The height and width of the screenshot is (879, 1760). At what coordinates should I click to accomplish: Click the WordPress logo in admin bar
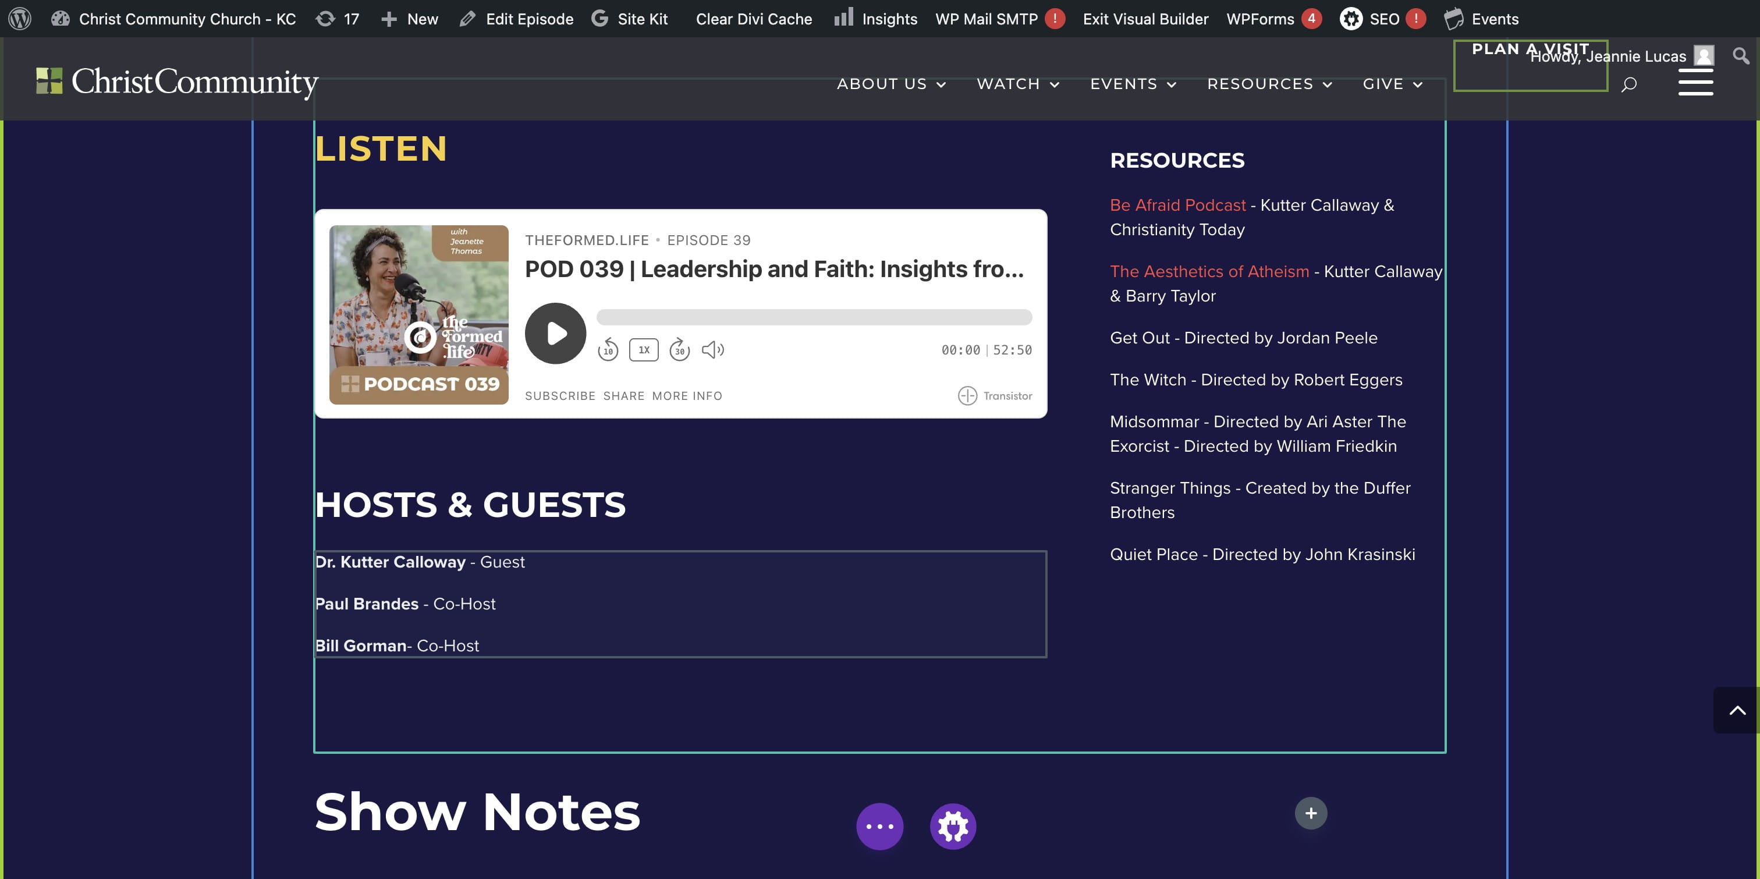coord(20,19)
